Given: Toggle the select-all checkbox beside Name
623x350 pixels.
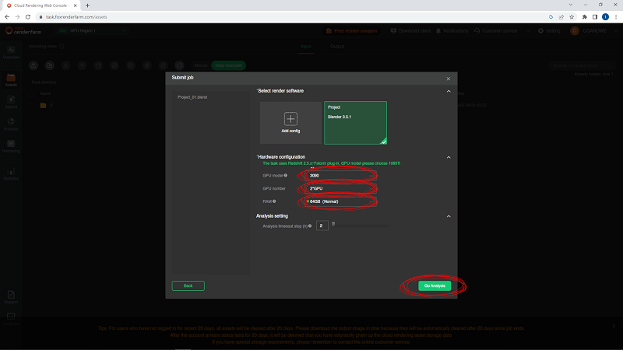Looking at the screenshot, I should click(31, 93).
